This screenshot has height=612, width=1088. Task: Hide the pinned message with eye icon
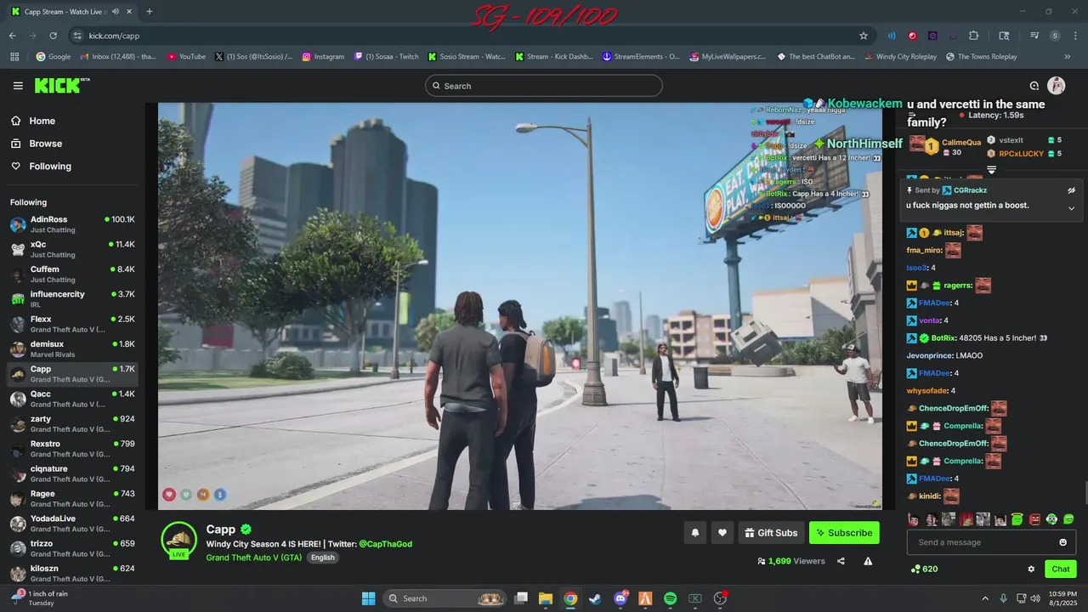point(1071,190)
